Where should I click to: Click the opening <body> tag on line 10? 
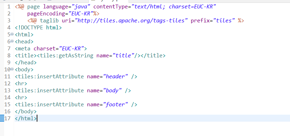click(x=24, y=70)
